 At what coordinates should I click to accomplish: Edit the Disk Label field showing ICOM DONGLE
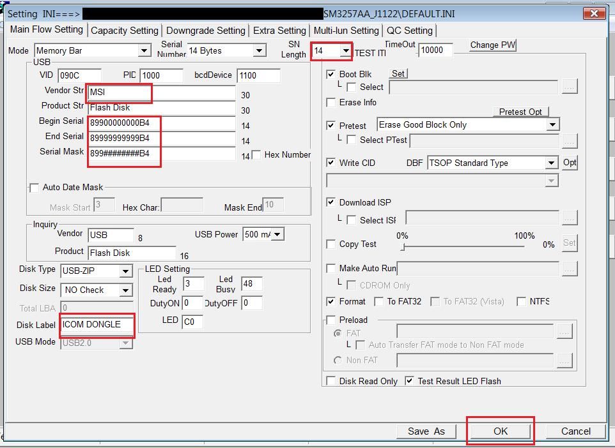click(x=96, y=325)
